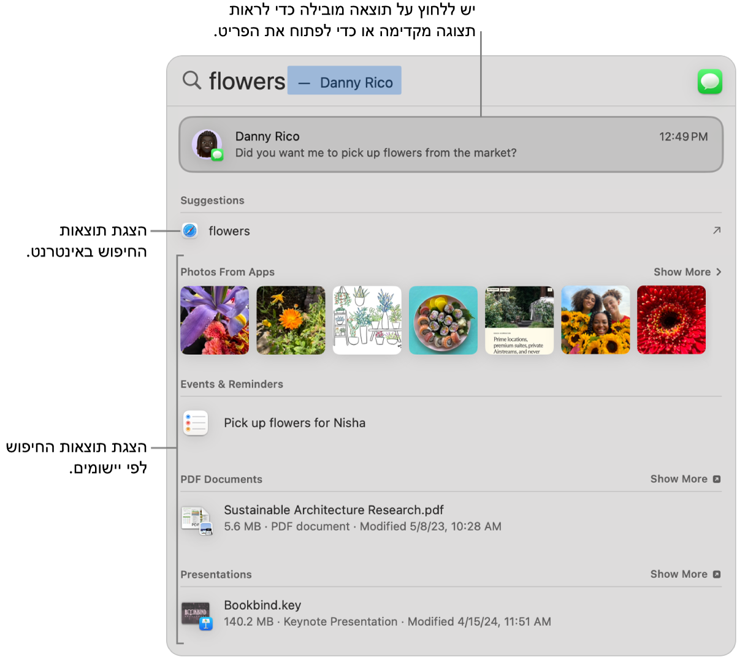Open Danny Rico message top result
This screenshot has height=657, width=737.
coord(451,145)
